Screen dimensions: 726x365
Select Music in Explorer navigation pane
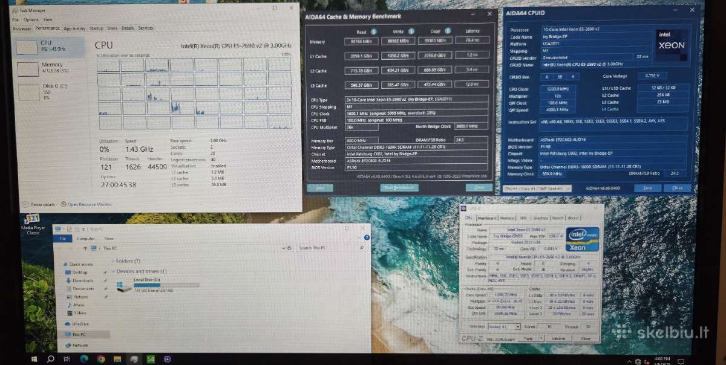(79, 305)
